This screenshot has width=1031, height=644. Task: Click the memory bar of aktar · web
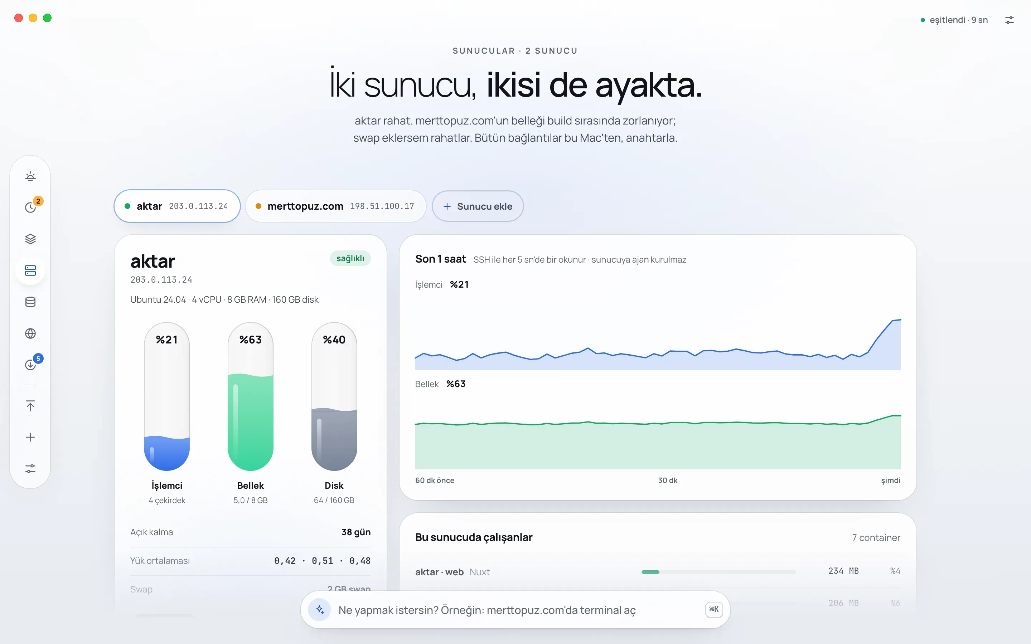(718, 572)
